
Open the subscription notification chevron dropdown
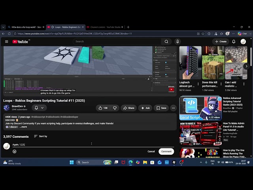tap(42, 108)
